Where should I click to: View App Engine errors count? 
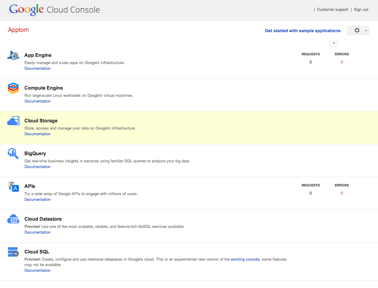342,62
